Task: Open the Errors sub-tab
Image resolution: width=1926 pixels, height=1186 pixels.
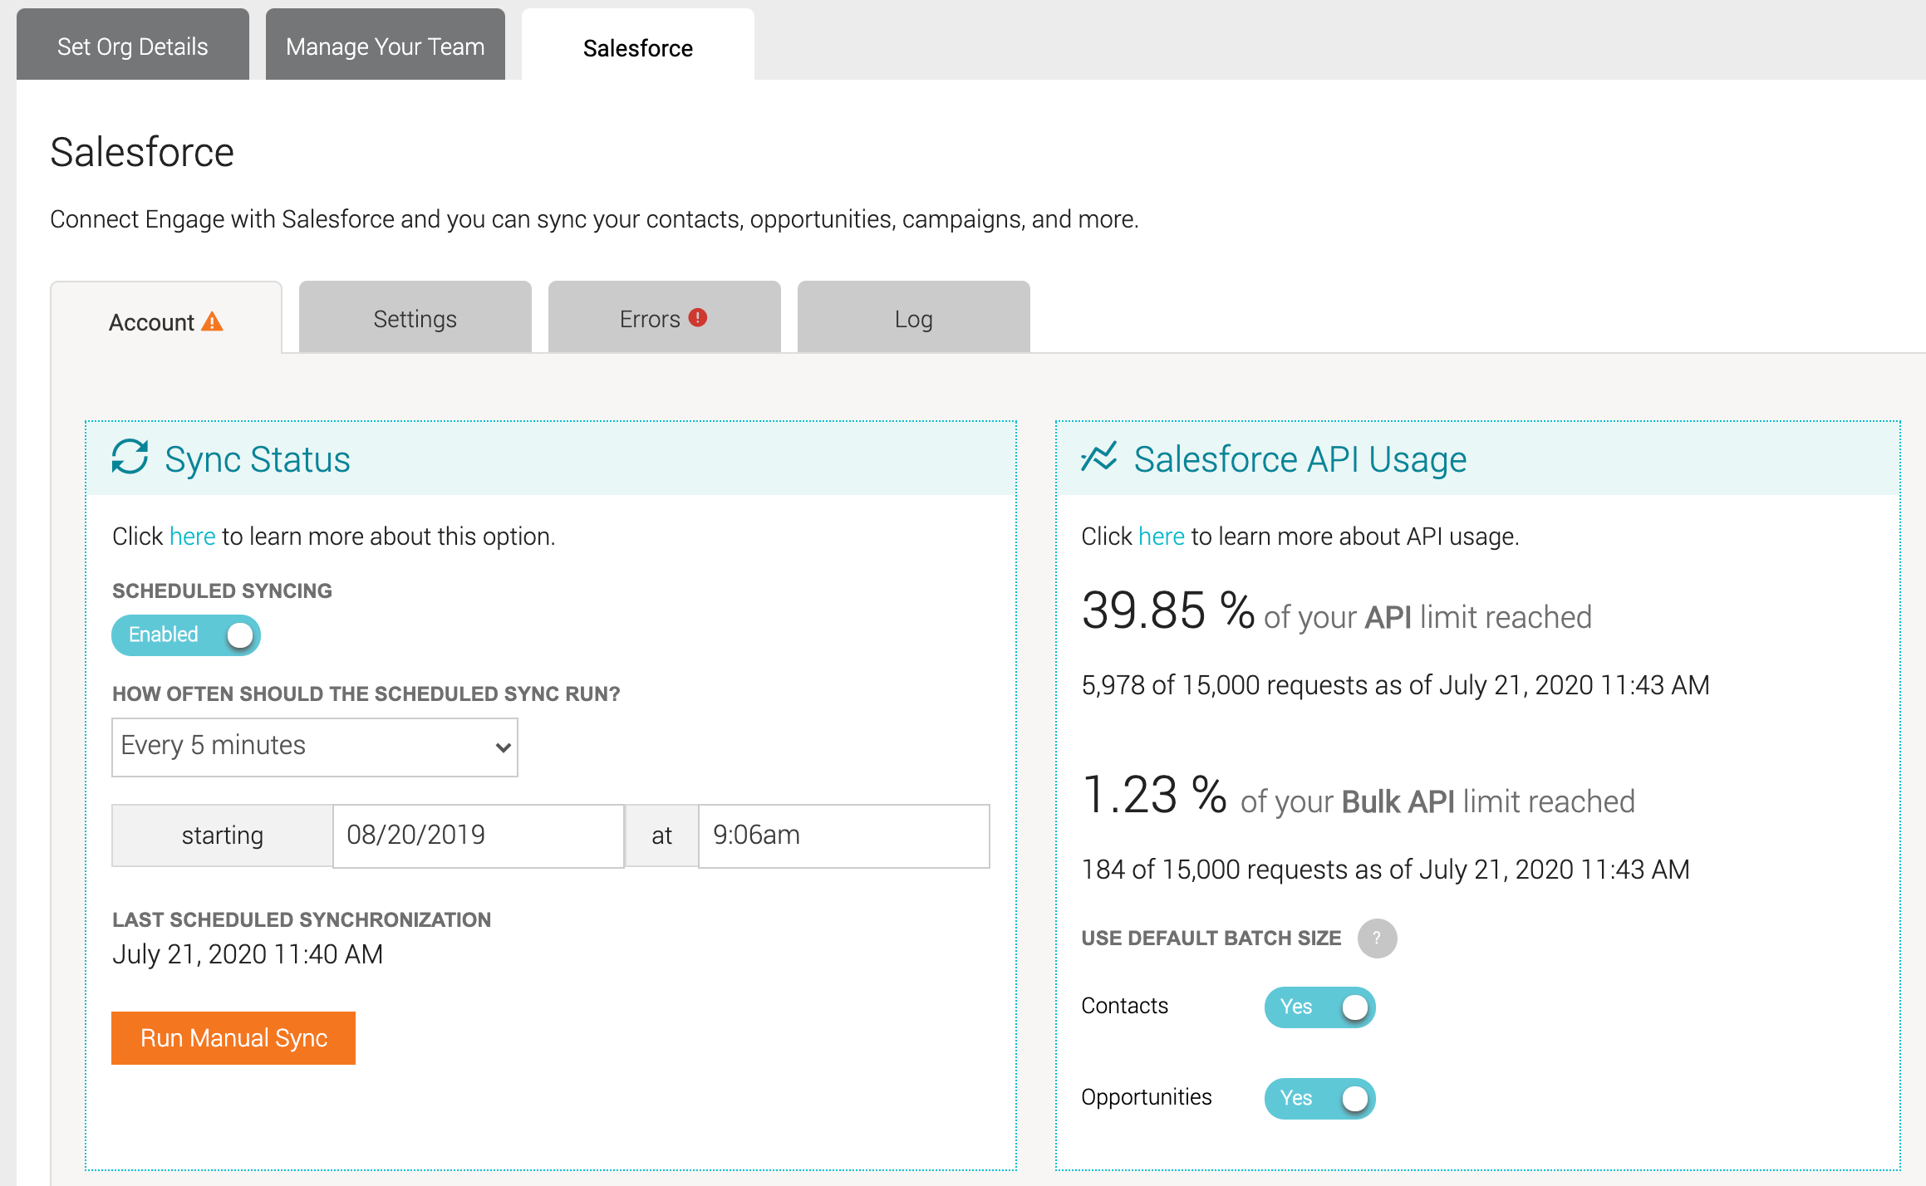Action: pyautogui.click(x=665, y=318)
